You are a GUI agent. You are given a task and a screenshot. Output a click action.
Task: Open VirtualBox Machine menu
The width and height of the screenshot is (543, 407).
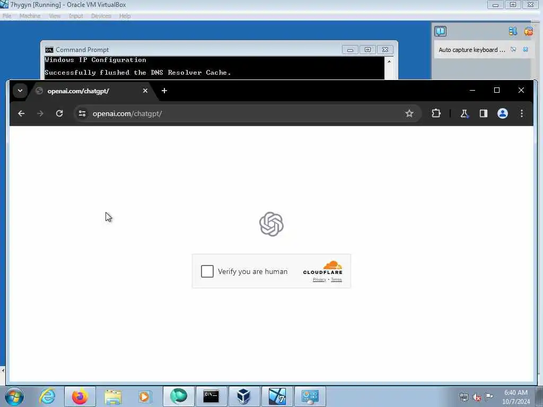pos(30,16)
